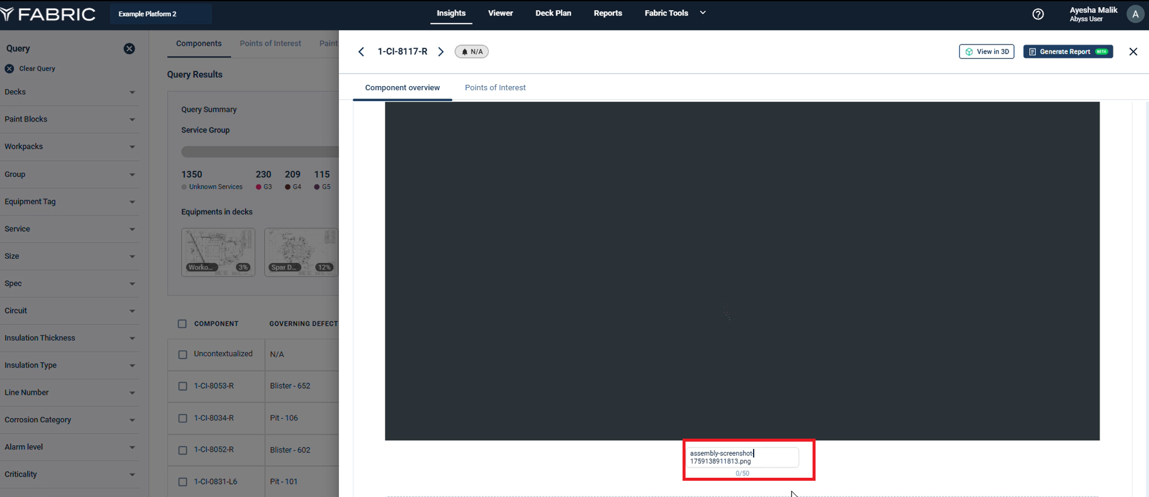The height and width of the screenshot is (497, 1149).
Task: Click defect link Pit - 101
Action: point(284,481)
